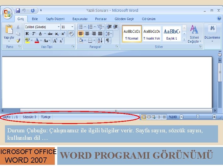Click Stilleri Değiştir button
The image size is (223, 167).
194,34
